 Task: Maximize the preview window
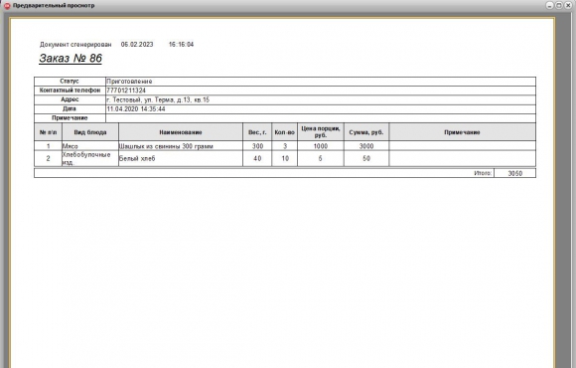point(559,5)
